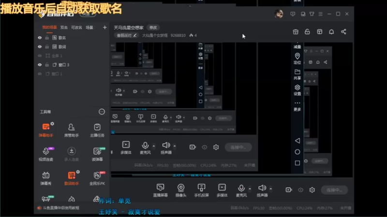Screen dimensions: 387x217
Task: Mute the 扬声器 in the bottom toolbar
Action: click(262, 190)
